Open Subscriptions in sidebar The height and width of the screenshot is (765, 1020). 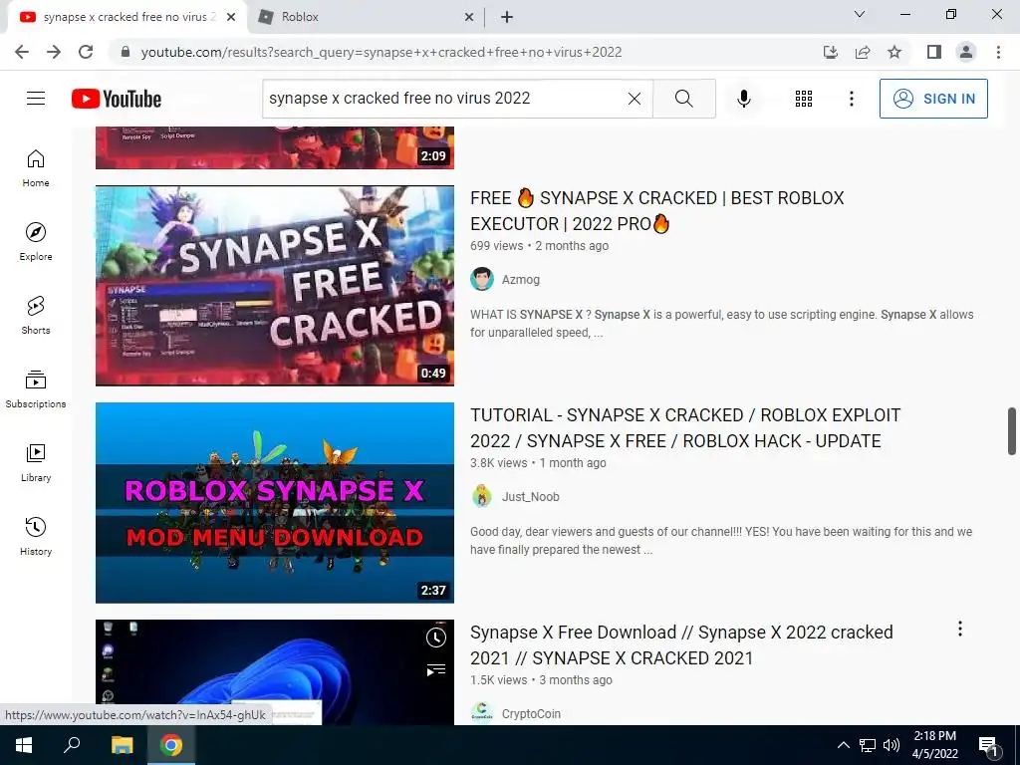[x=36, y=389]
